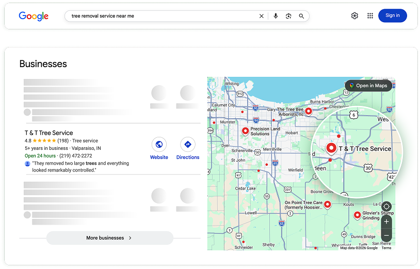
Task: Click the magnifying glass search icon
Action: pos(301,16)
